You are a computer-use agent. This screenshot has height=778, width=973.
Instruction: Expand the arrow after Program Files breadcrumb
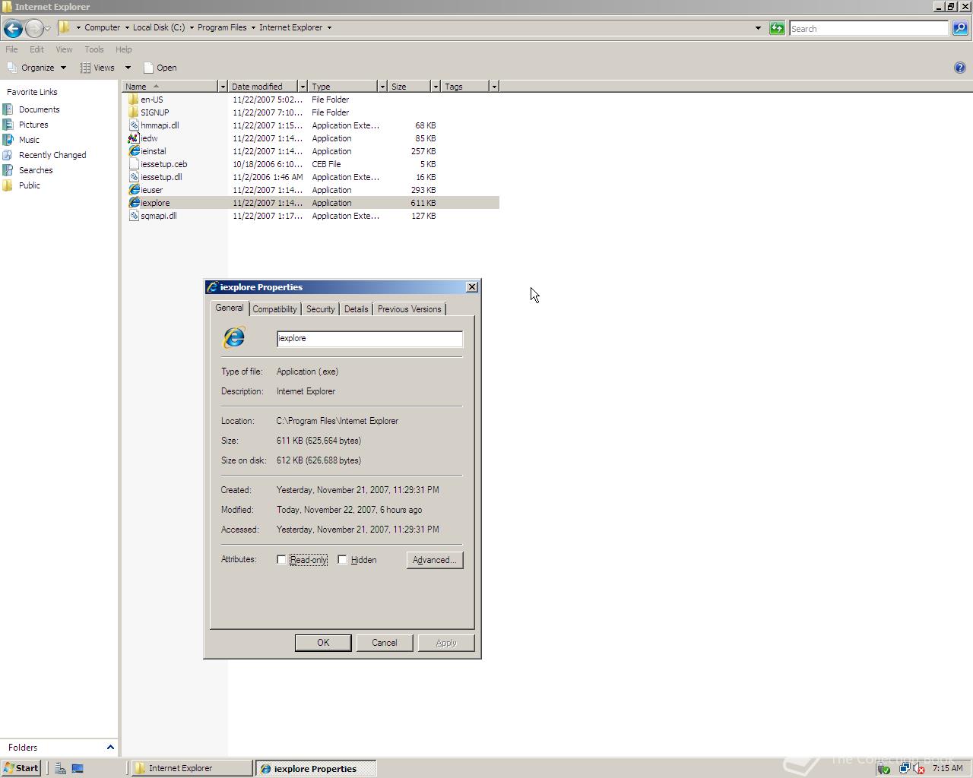(x=253, y=27)
